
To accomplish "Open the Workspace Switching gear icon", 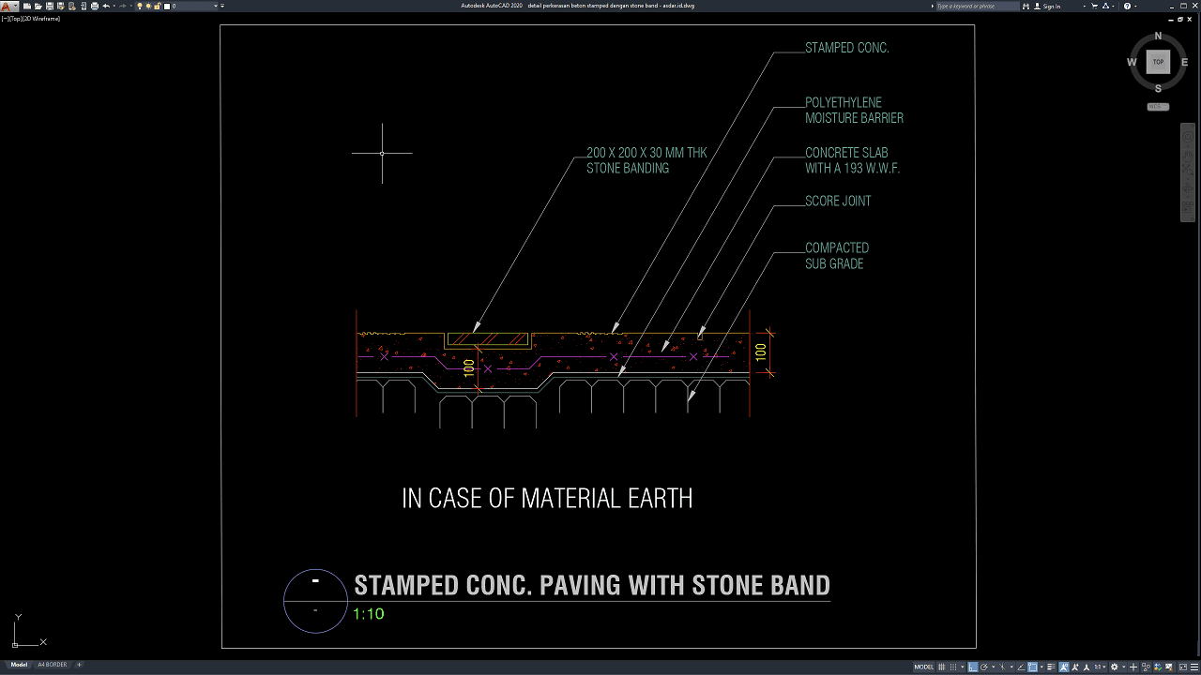I will pos(1113,667).
